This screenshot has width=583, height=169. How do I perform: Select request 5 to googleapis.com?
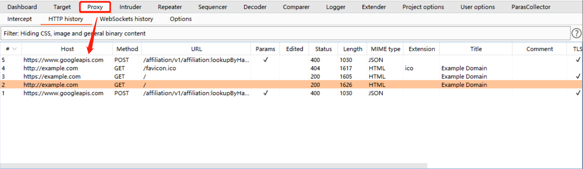click(x=291, y=60)
